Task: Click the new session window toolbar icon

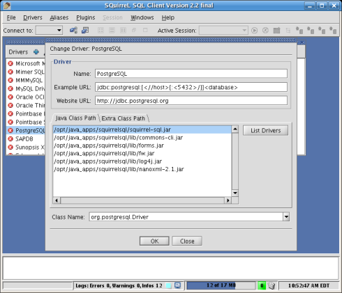Action: point(85,30)
